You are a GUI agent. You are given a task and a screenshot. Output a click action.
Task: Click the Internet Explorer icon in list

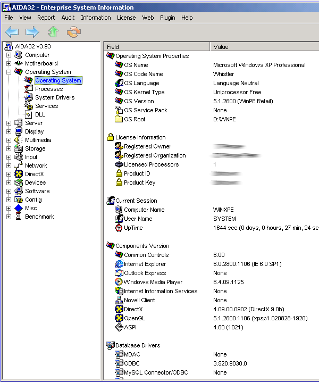[x=119, y=264]
